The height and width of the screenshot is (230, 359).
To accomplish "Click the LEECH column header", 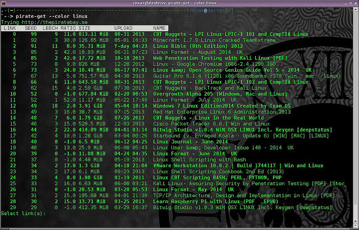I will [x=51, y=27].
